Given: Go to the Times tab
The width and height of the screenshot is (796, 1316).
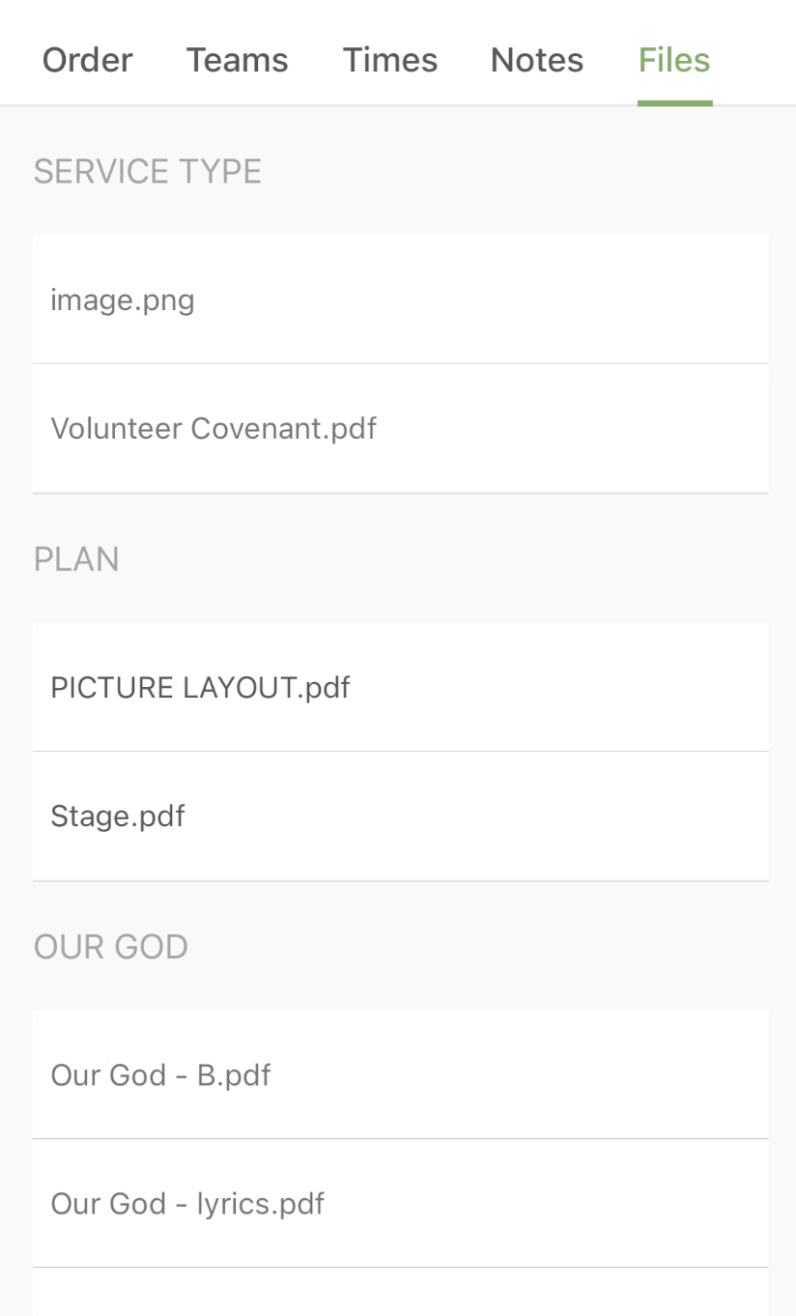Looking at the screenshot, I should pyautogui.click(x=390, y=61).
